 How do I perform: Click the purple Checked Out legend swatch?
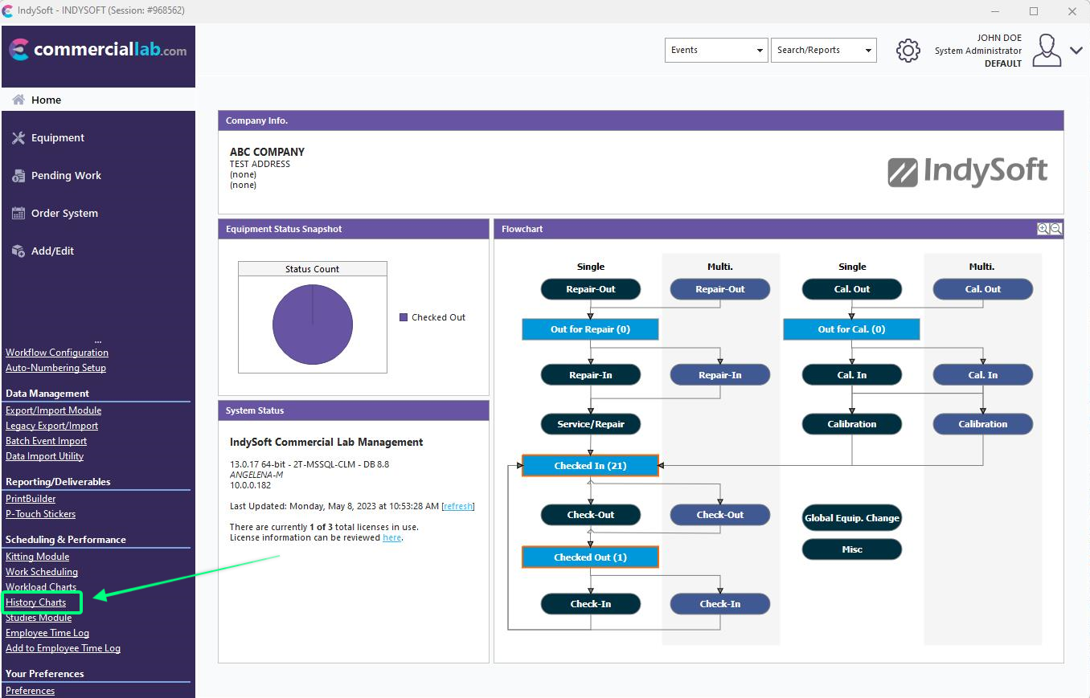[x=404, y=317]
